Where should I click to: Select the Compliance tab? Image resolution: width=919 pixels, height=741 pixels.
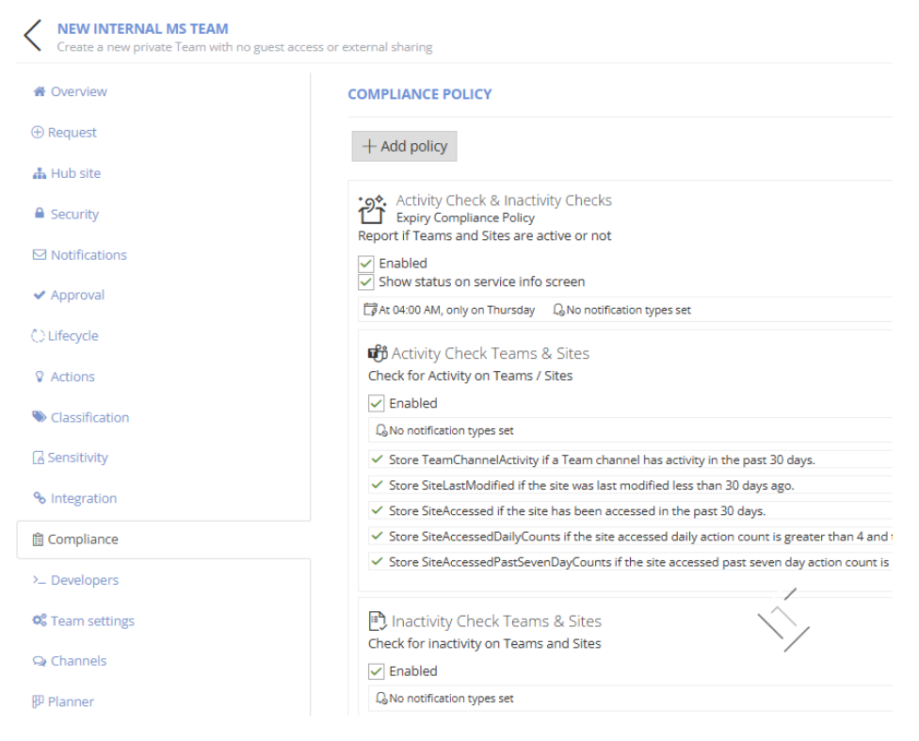pos(164,540)
